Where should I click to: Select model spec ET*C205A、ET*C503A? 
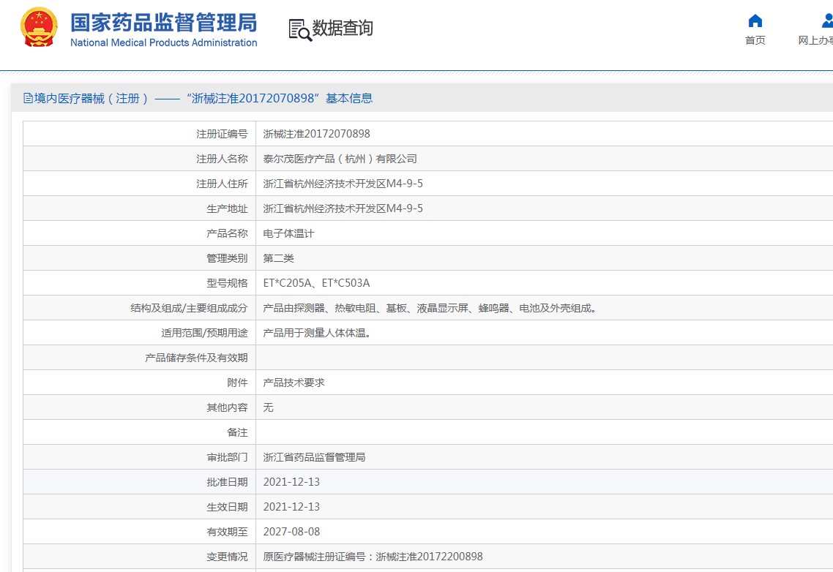point(317,283)
